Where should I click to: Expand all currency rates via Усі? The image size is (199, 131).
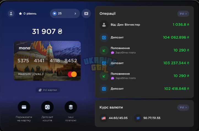click(183, 107)
